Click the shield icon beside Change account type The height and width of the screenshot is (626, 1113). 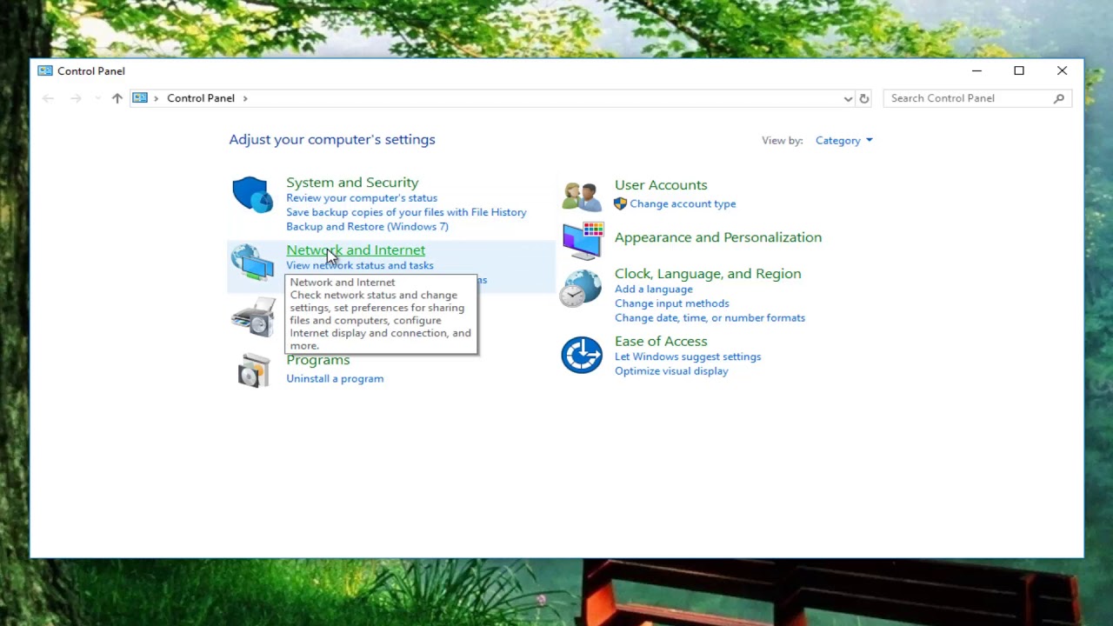click(x=620, y=203)
